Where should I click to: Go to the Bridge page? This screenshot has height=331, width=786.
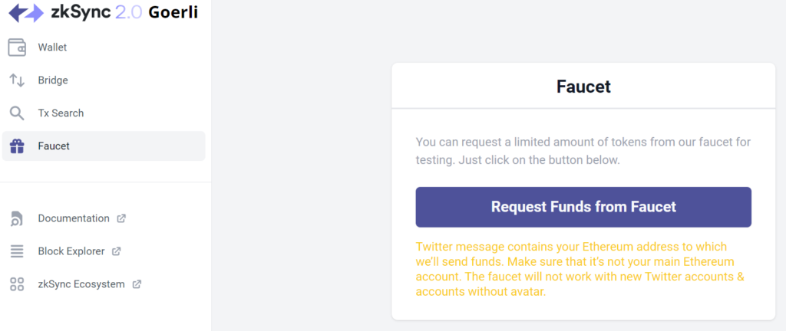tap(53, 80)
